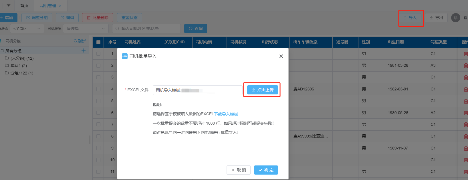Check the row 2 checkbox
Viewport: 468px width, 180px height.
(98, 66)
